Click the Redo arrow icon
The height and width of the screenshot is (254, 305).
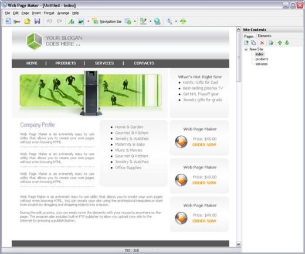[59, 21]
